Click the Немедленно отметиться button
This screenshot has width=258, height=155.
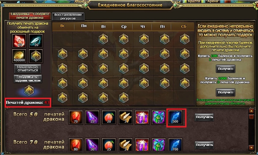pos(28,69)
